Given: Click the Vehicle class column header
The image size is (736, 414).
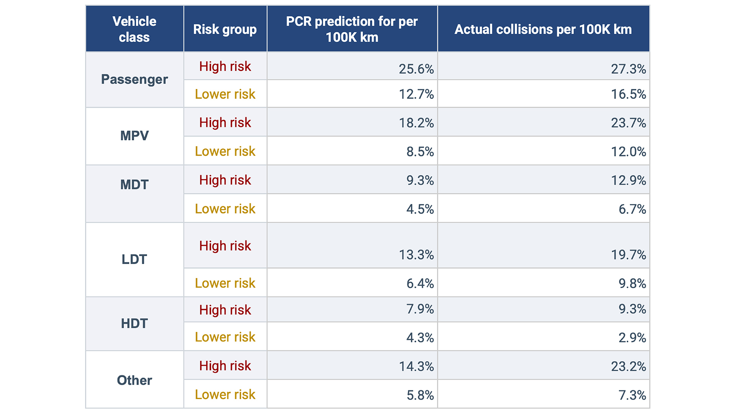Looking at the screenshot, I should pyautogui.click(x=134, y=29).
